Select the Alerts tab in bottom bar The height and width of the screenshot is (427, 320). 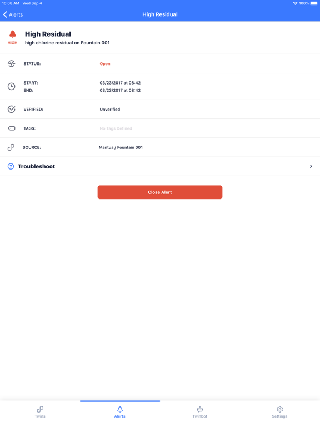tap(120, 412)
